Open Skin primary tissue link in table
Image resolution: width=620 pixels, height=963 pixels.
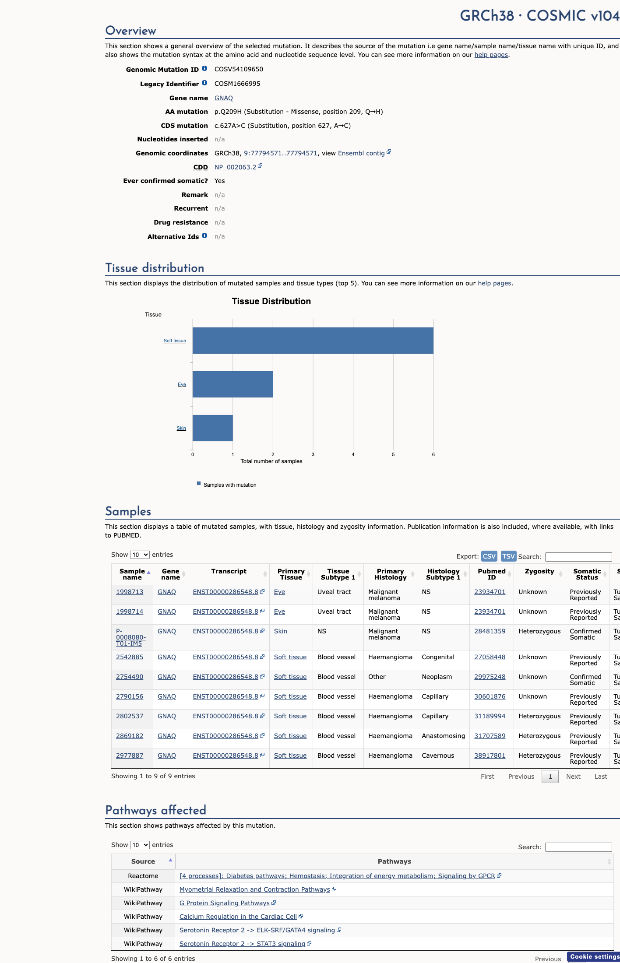[x=281, y=631]
